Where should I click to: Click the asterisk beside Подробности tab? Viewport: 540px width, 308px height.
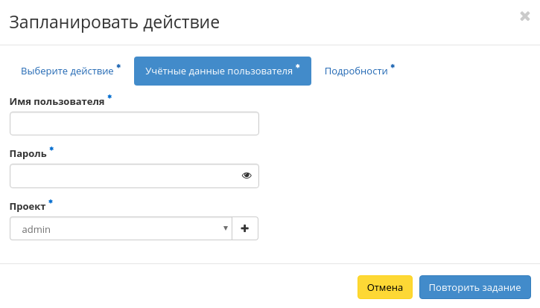point(393,67)
